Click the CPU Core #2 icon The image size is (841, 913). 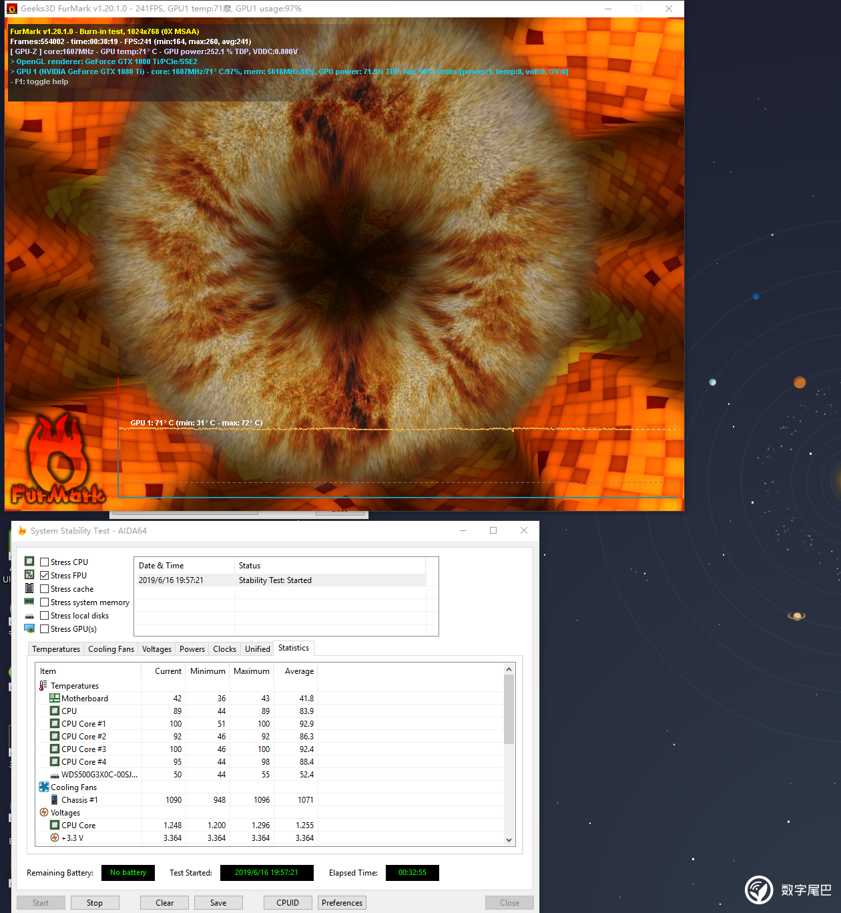(x=55, y=736)
